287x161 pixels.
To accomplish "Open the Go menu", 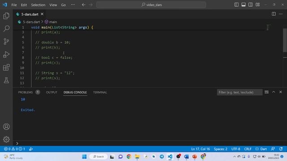I will point(63,5).
